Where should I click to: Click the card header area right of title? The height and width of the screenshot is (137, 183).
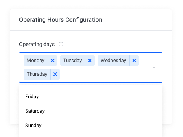[x=136, y=20]
